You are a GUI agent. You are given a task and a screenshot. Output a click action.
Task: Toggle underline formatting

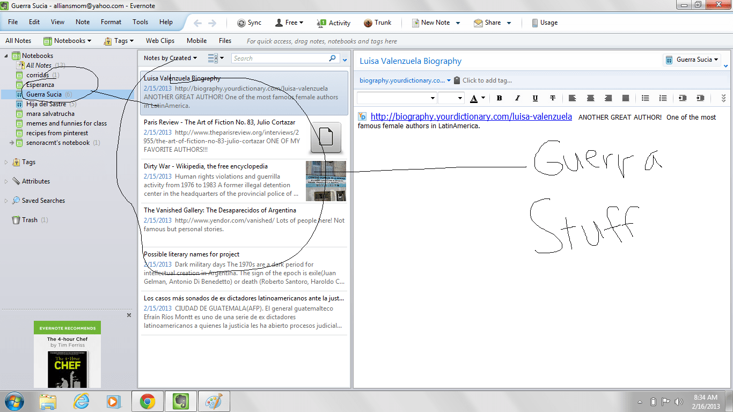[535, 98]
